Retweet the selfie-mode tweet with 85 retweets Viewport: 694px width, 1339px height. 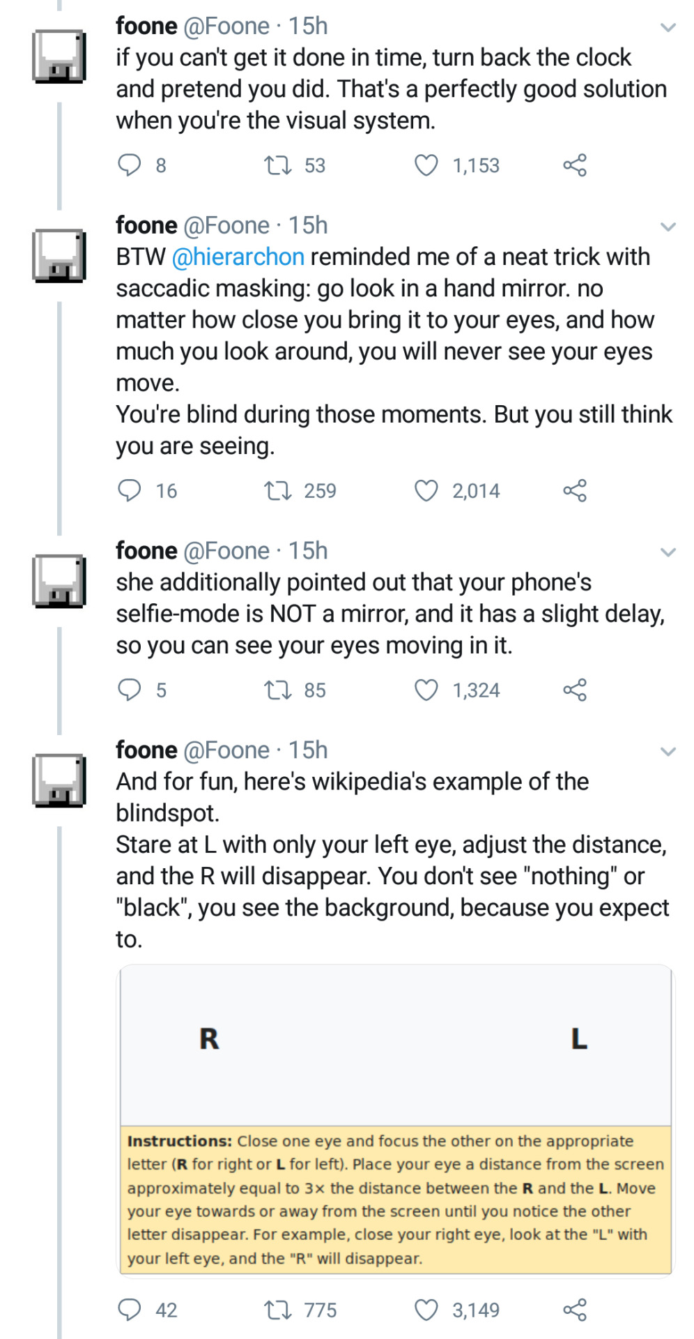[277, 690]
